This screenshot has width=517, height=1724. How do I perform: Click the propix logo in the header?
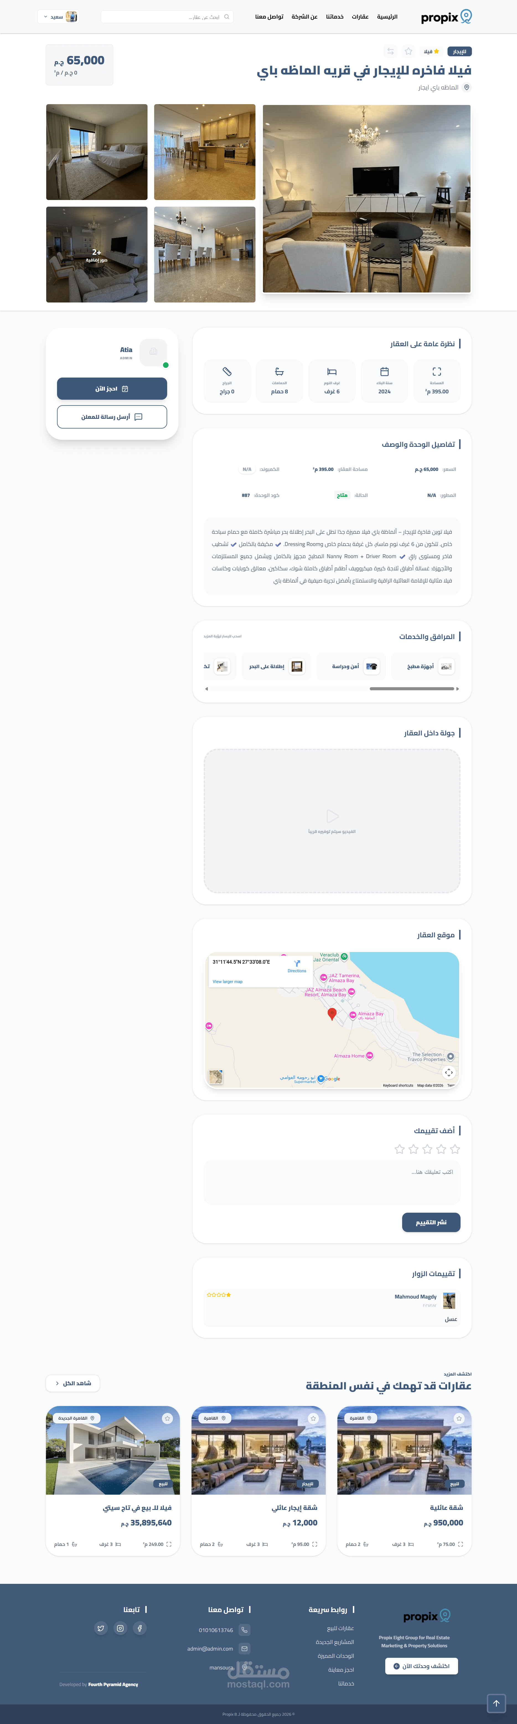(x=446, y=17)
